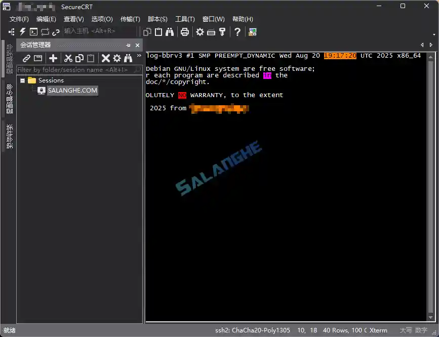The width and height of the screenshot is (439, 337).
Task: Pin the Session Manager panel
Action: tap(128, 45)
